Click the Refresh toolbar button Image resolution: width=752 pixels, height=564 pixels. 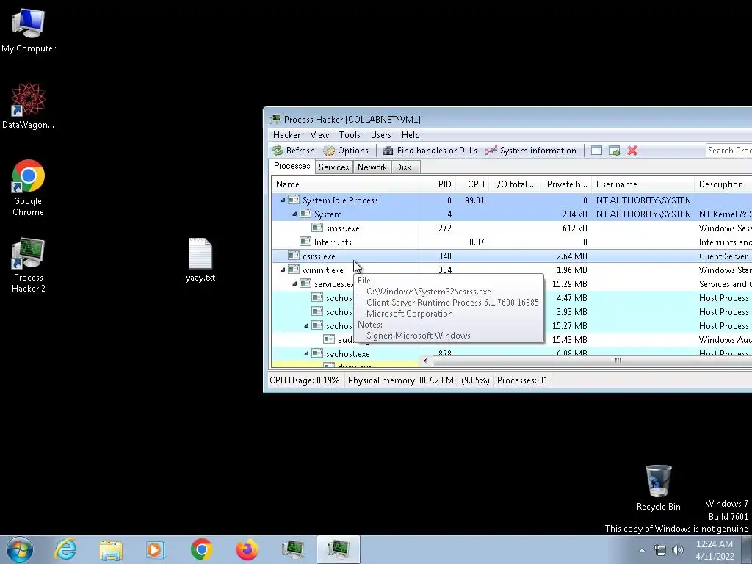[294, 151]
